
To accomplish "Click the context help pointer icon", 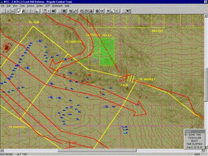I will tap(129, 11).
